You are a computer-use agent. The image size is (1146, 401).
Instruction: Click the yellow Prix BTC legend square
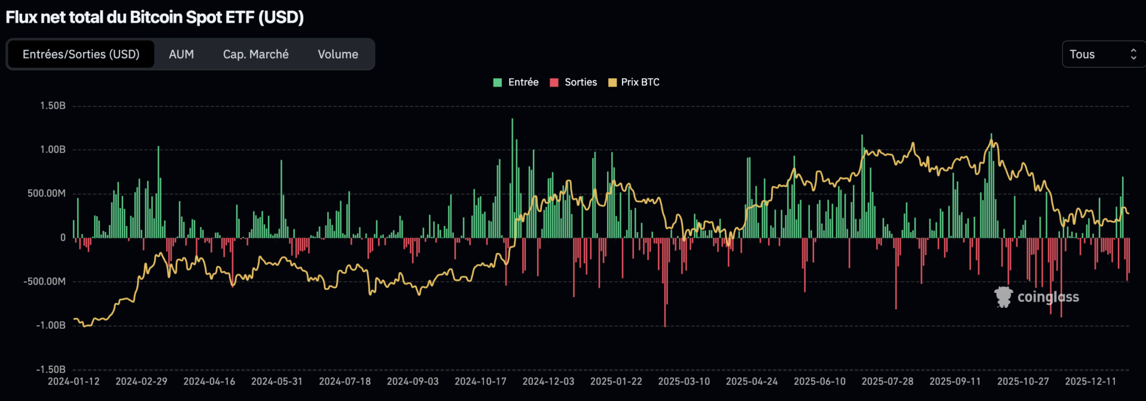(x=612, y=82)
